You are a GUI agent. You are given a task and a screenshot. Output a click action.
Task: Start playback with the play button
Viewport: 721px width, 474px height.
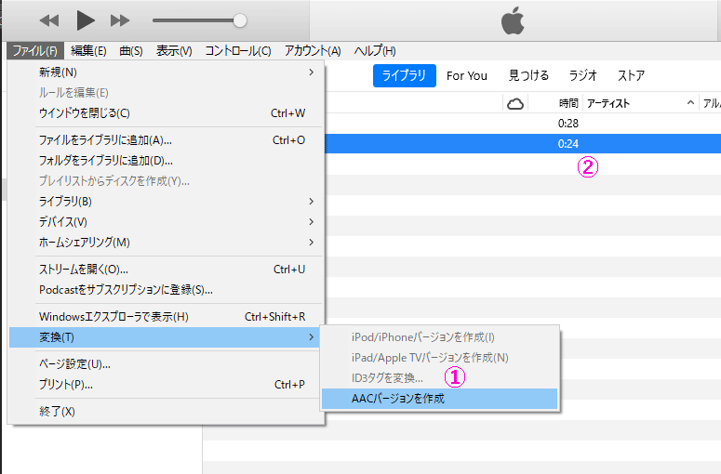tap(86, 20)
